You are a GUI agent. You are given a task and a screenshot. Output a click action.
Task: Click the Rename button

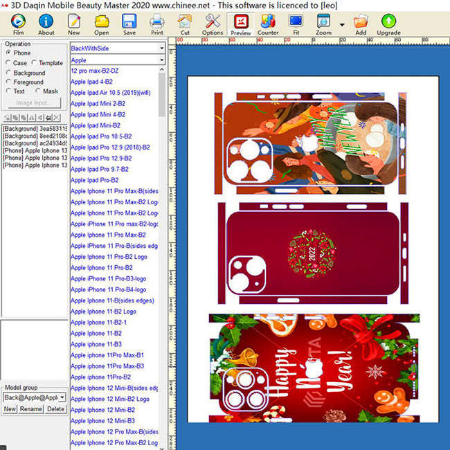coord(30,409)
